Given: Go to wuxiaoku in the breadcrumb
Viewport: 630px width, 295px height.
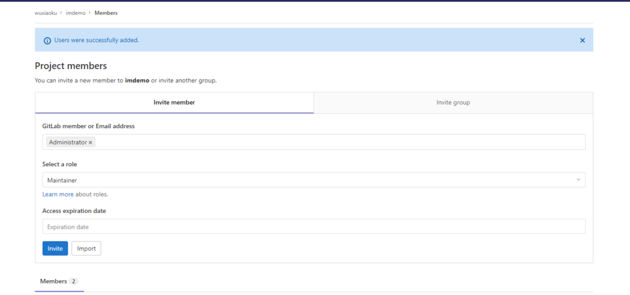Looking at the screenshot, I should [46, 13].
